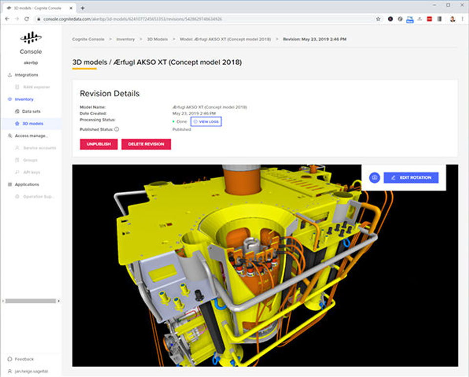Close the 3D models browser tab
The width and height of the screenshot is (469, 377).
[x=71, y=8]
